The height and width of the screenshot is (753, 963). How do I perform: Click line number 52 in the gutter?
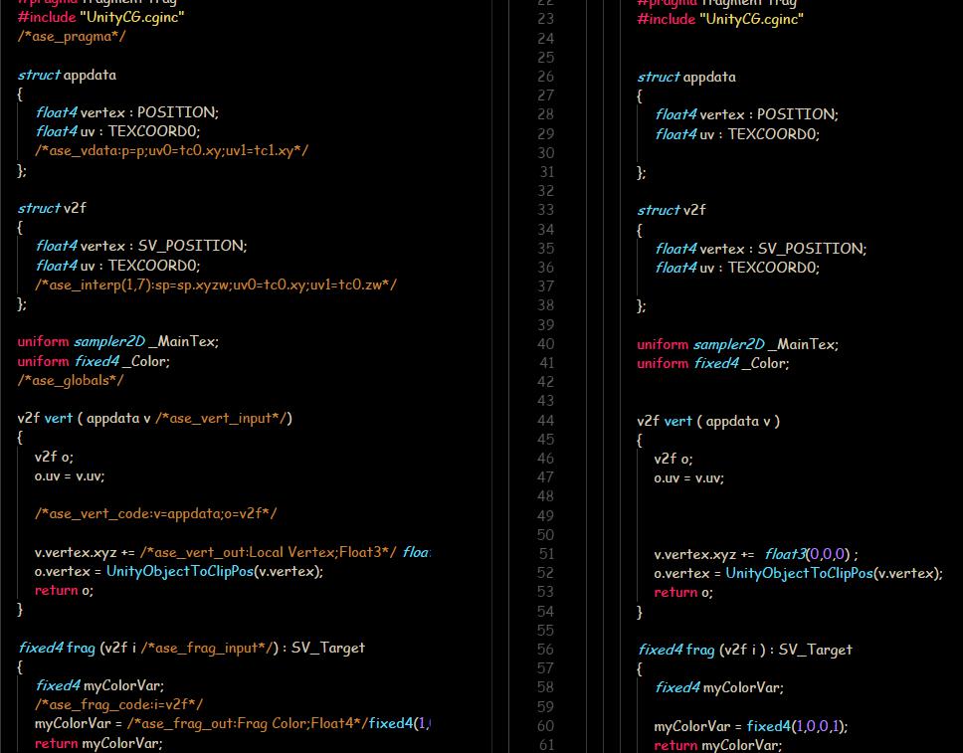click(545, 573)
